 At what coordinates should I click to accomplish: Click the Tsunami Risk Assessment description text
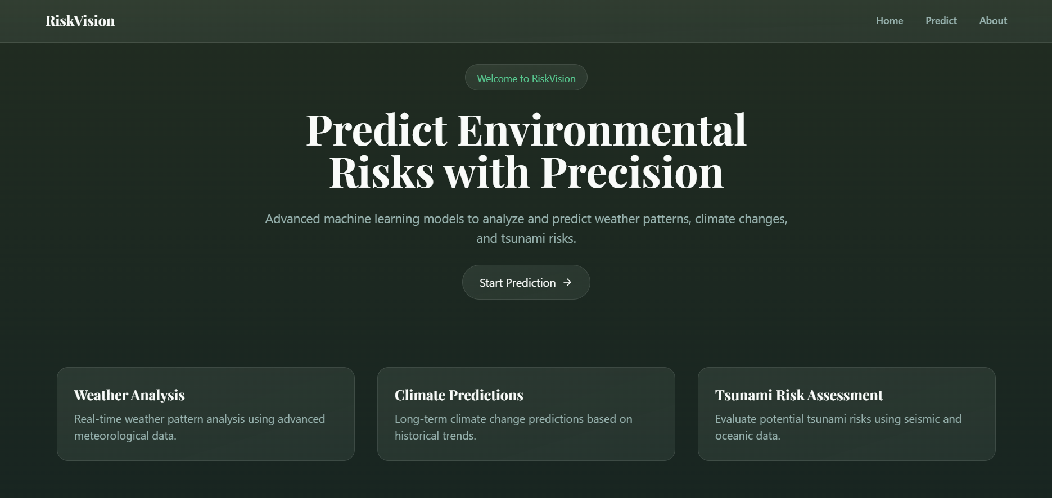click(x=838, y=427)
